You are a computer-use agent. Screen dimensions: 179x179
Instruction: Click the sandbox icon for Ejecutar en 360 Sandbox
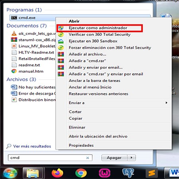coord(61,41)
